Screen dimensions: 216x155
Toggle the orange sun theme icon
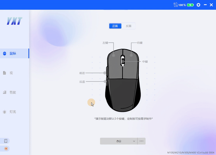click(x=6, y=149)
